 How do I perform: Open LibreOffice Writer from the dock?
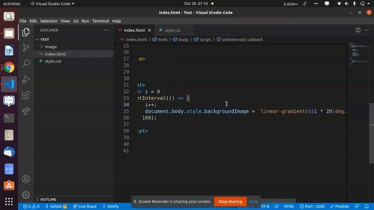coord(9,50)
